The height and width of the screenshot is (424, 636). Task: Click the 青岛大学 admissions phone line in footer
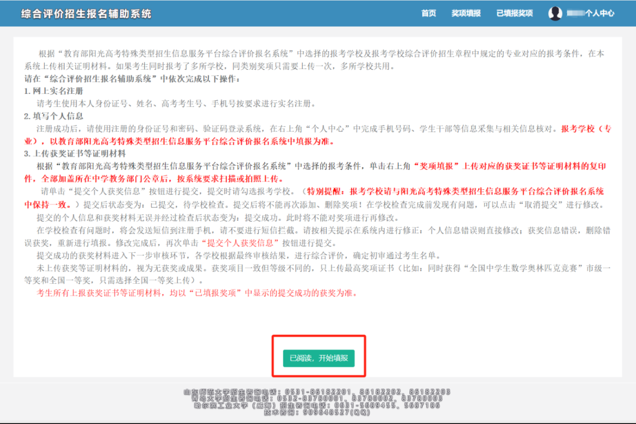317,399
